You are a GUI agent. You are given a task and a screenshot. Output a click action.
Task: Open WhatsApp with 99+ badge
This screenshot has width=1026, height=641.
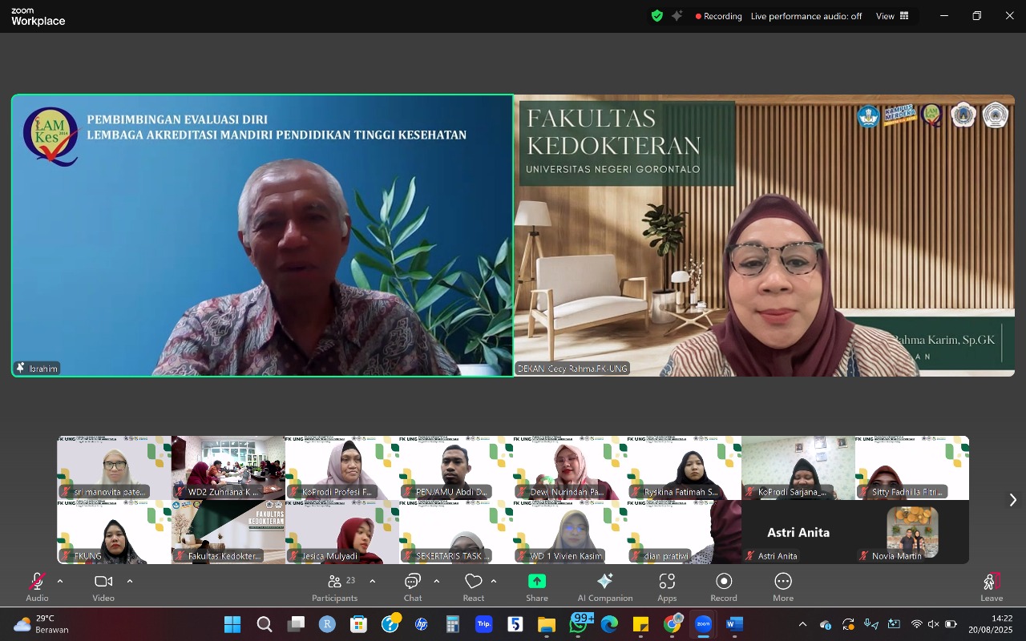tap(579, 623)
